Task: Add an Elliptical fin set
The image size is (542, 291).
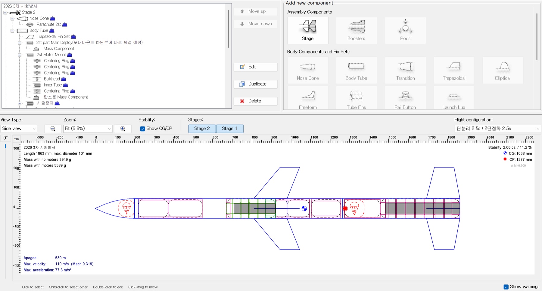Action: click(503, 70)
